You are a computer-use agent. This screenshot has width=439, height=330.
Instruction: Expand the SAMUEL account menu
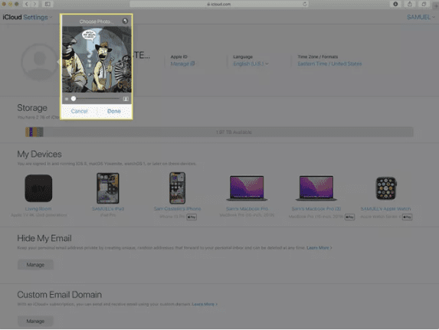(x=421, y=18)
